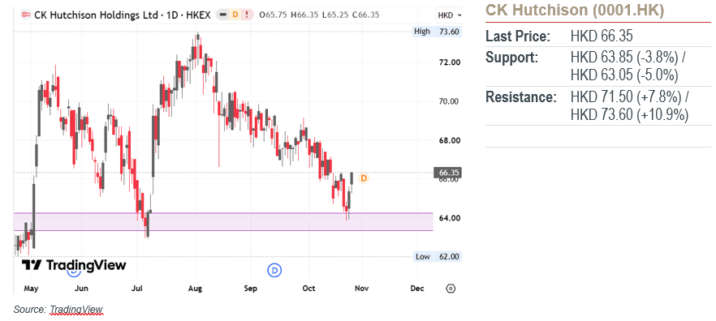Screen dimensions: 716x321
Task: Open chart settings hexagon gear icon
Action: [451, 289]
